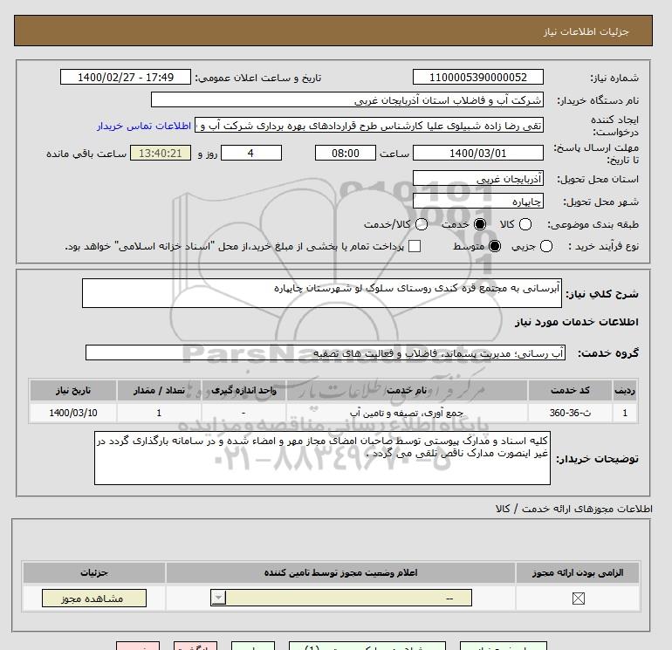Click the جزئیات اطلاعات نیاز page title
Viewport: 672px width, 650px height.
point(586,31)
